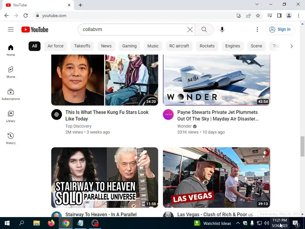Go back in browser
Screen dimensions: 305x229
pyautogui.click(x=7, y=16)
